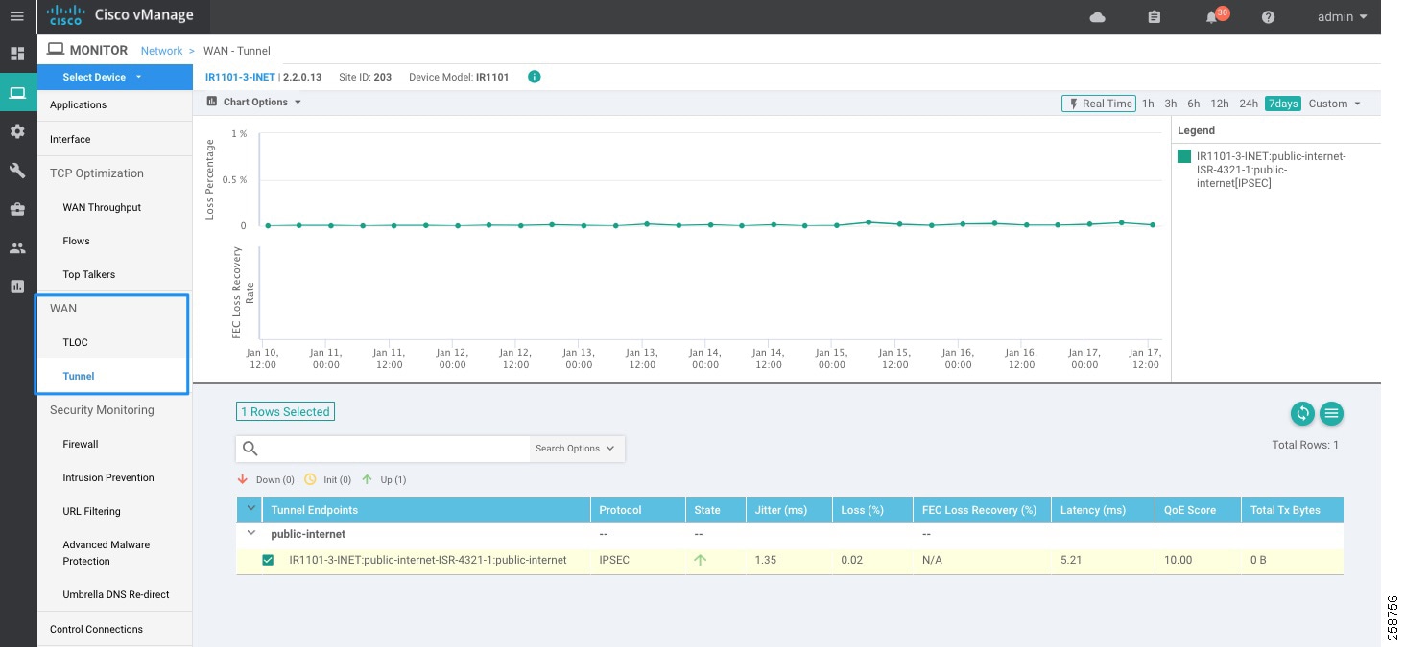Click the green up arrow state icon
Screen dimensions: 1405x647
click(x=700, y=560)
